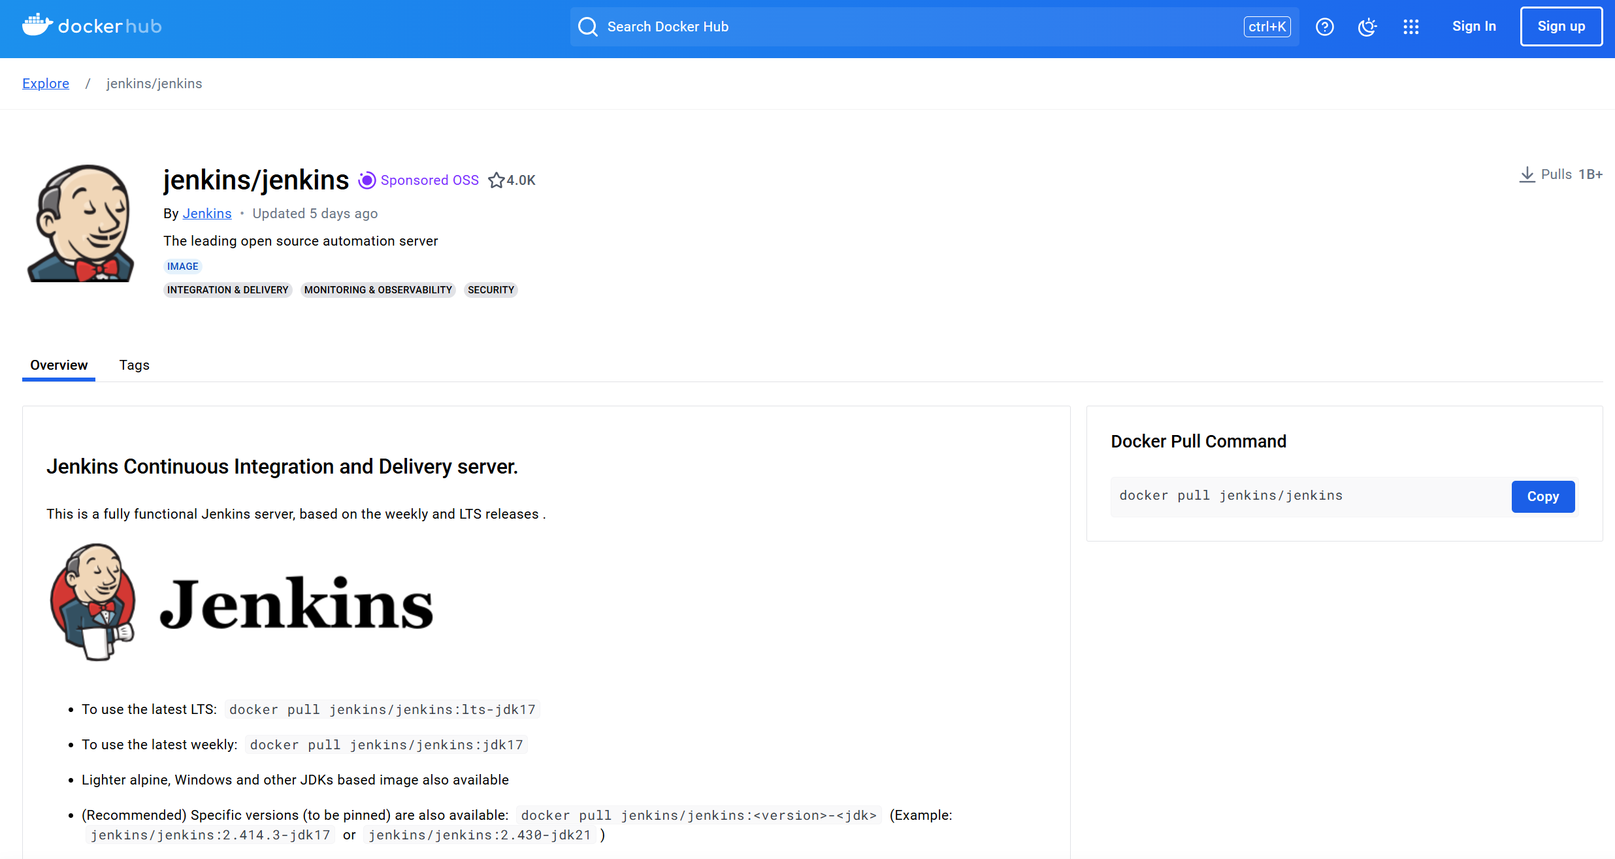Click Sign In

point(1474,27)
